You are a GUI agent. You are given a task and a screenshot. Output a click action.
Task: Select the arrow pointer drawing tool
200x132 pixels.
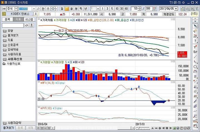pos(195,26)
